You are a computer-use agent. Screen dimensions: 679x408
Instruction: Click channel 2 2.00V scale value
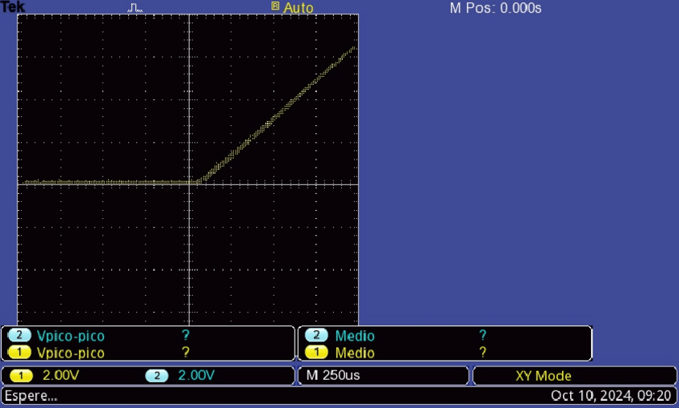point(196,375)
